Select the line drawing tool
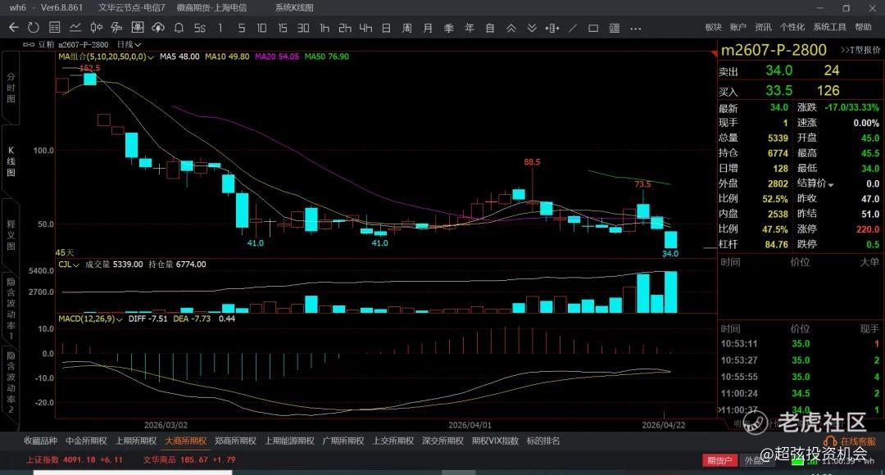Viewport: 885px width, 475px height. [x=573, y=28]
